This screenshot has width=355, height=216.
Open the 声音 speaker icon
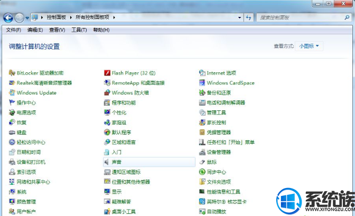107,162
